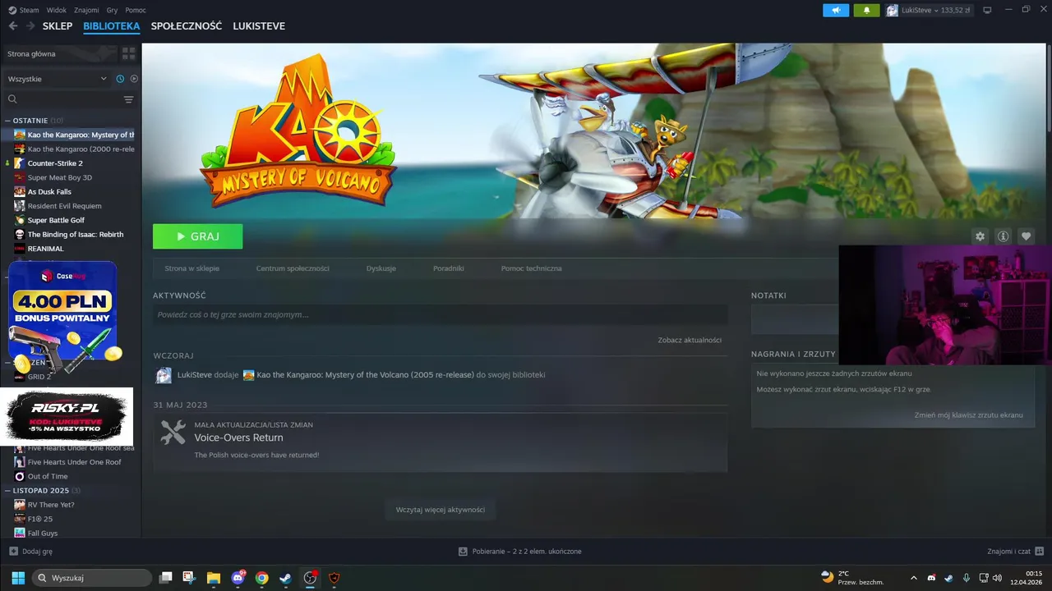Open the Widok menu
Viewport: 1052px width, 591px height.
(57, 10)
